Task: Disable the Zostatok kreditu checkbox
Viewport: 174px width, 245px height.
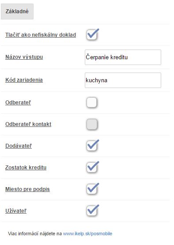Action: [92, 167]
